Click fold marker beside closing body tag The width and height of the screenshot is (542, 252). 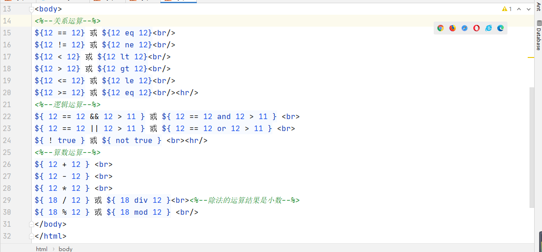(31, 224)
